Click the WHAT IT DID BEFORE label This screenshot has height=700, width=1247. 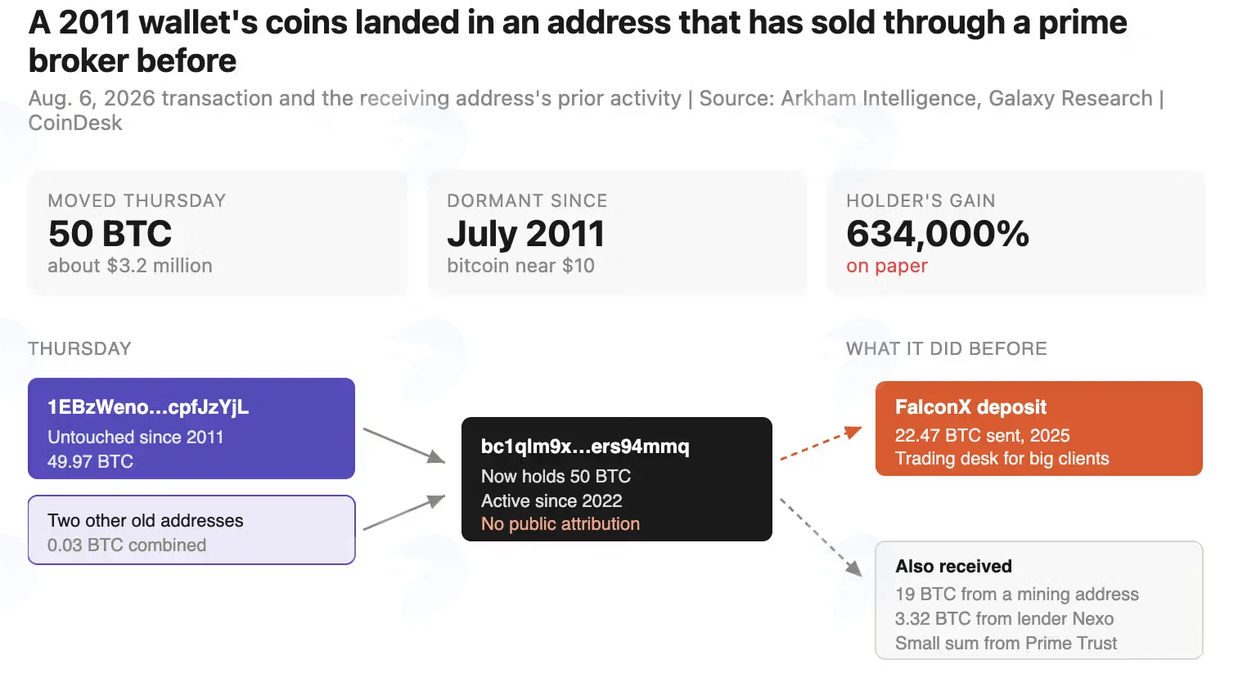coord(947,348)
